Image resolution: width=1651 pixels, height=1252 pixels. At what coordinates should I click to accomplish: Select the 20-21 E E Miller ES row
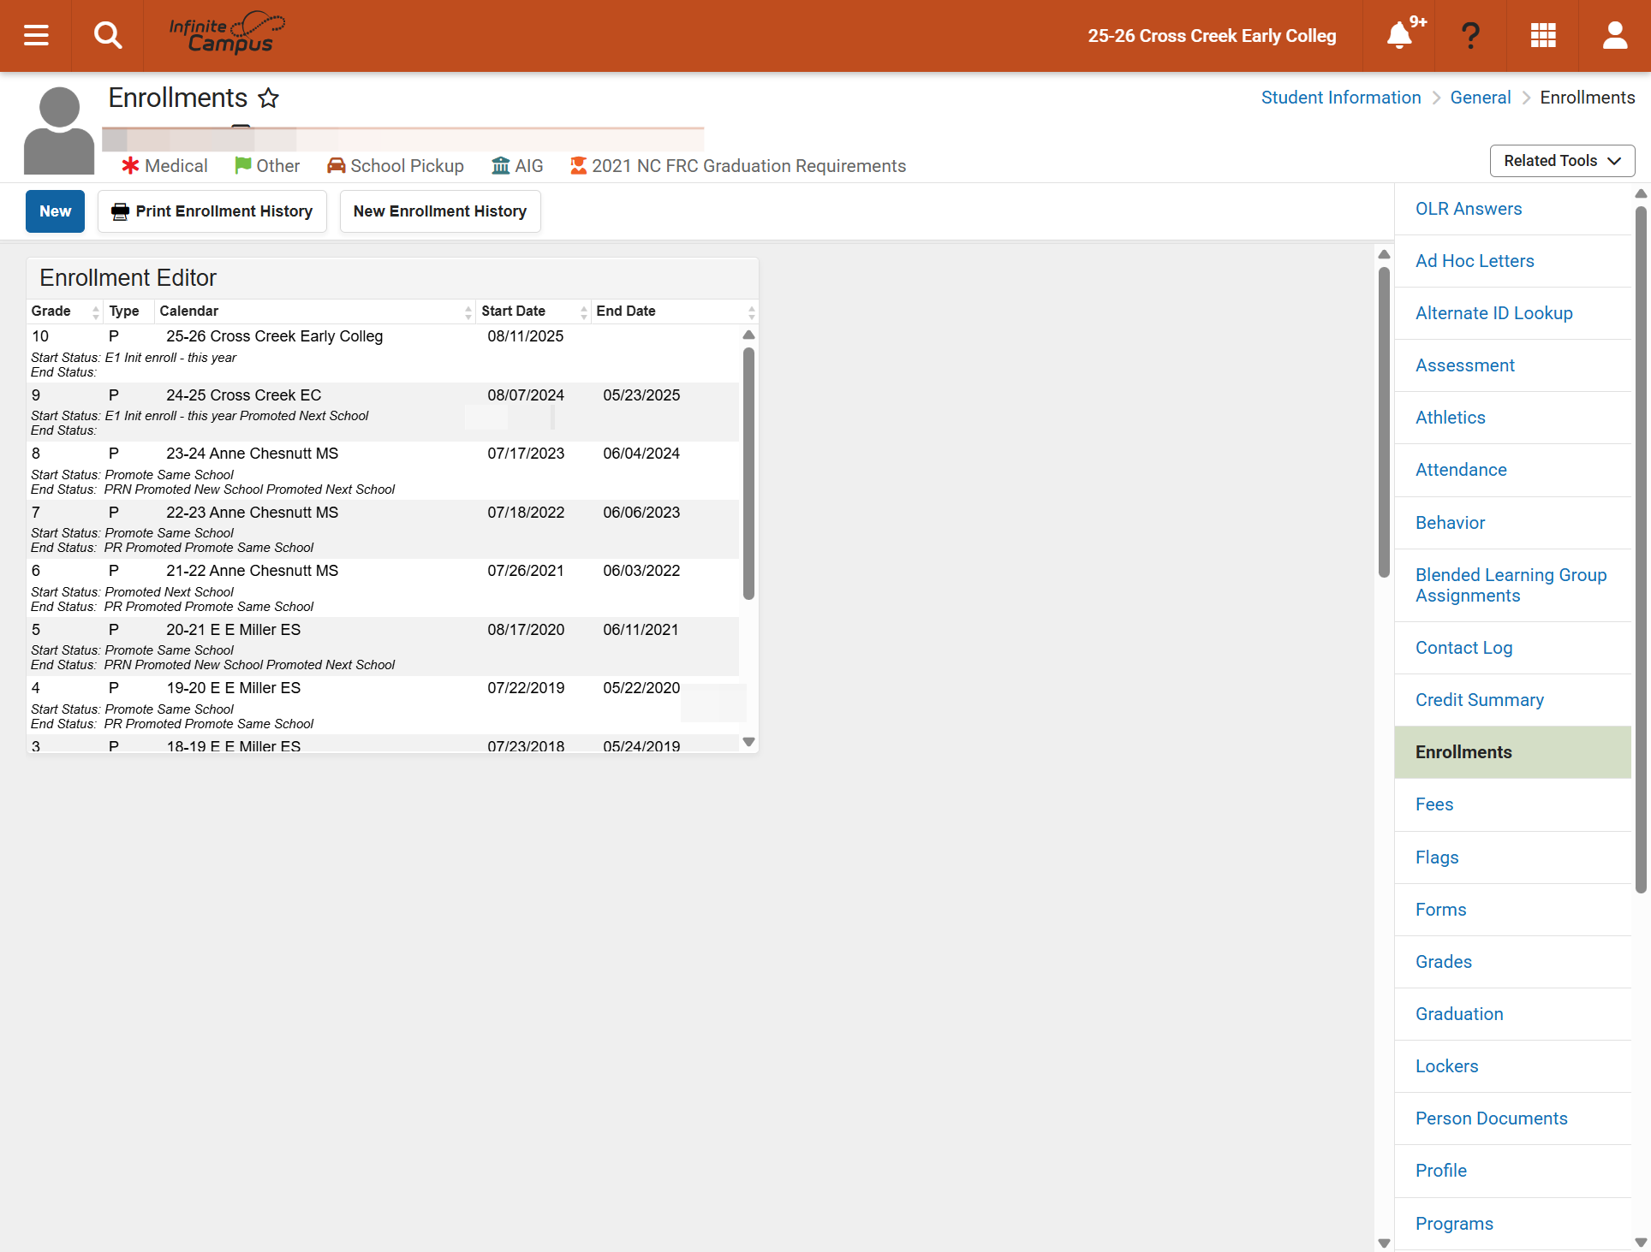point(383,647)
